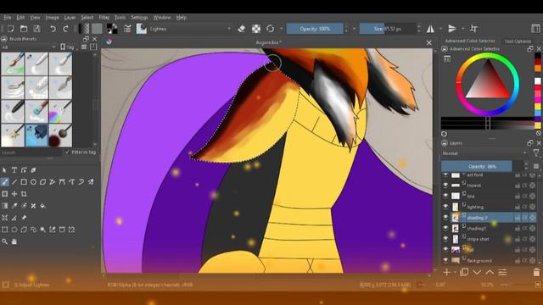
Task: Select the Freehand Brush tool
Action: point(4,182)
